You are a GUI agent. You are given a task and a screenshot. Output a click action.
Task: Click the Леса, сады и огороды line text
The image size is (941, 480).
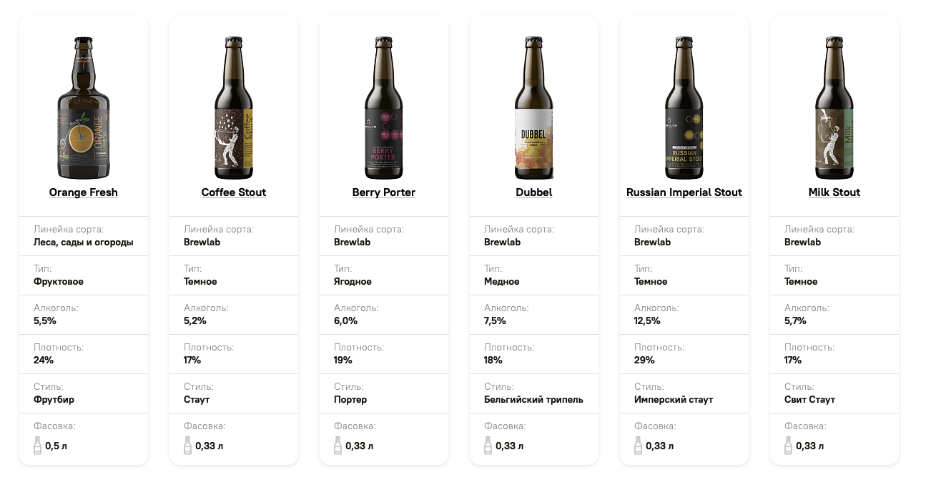coord(84,243)
